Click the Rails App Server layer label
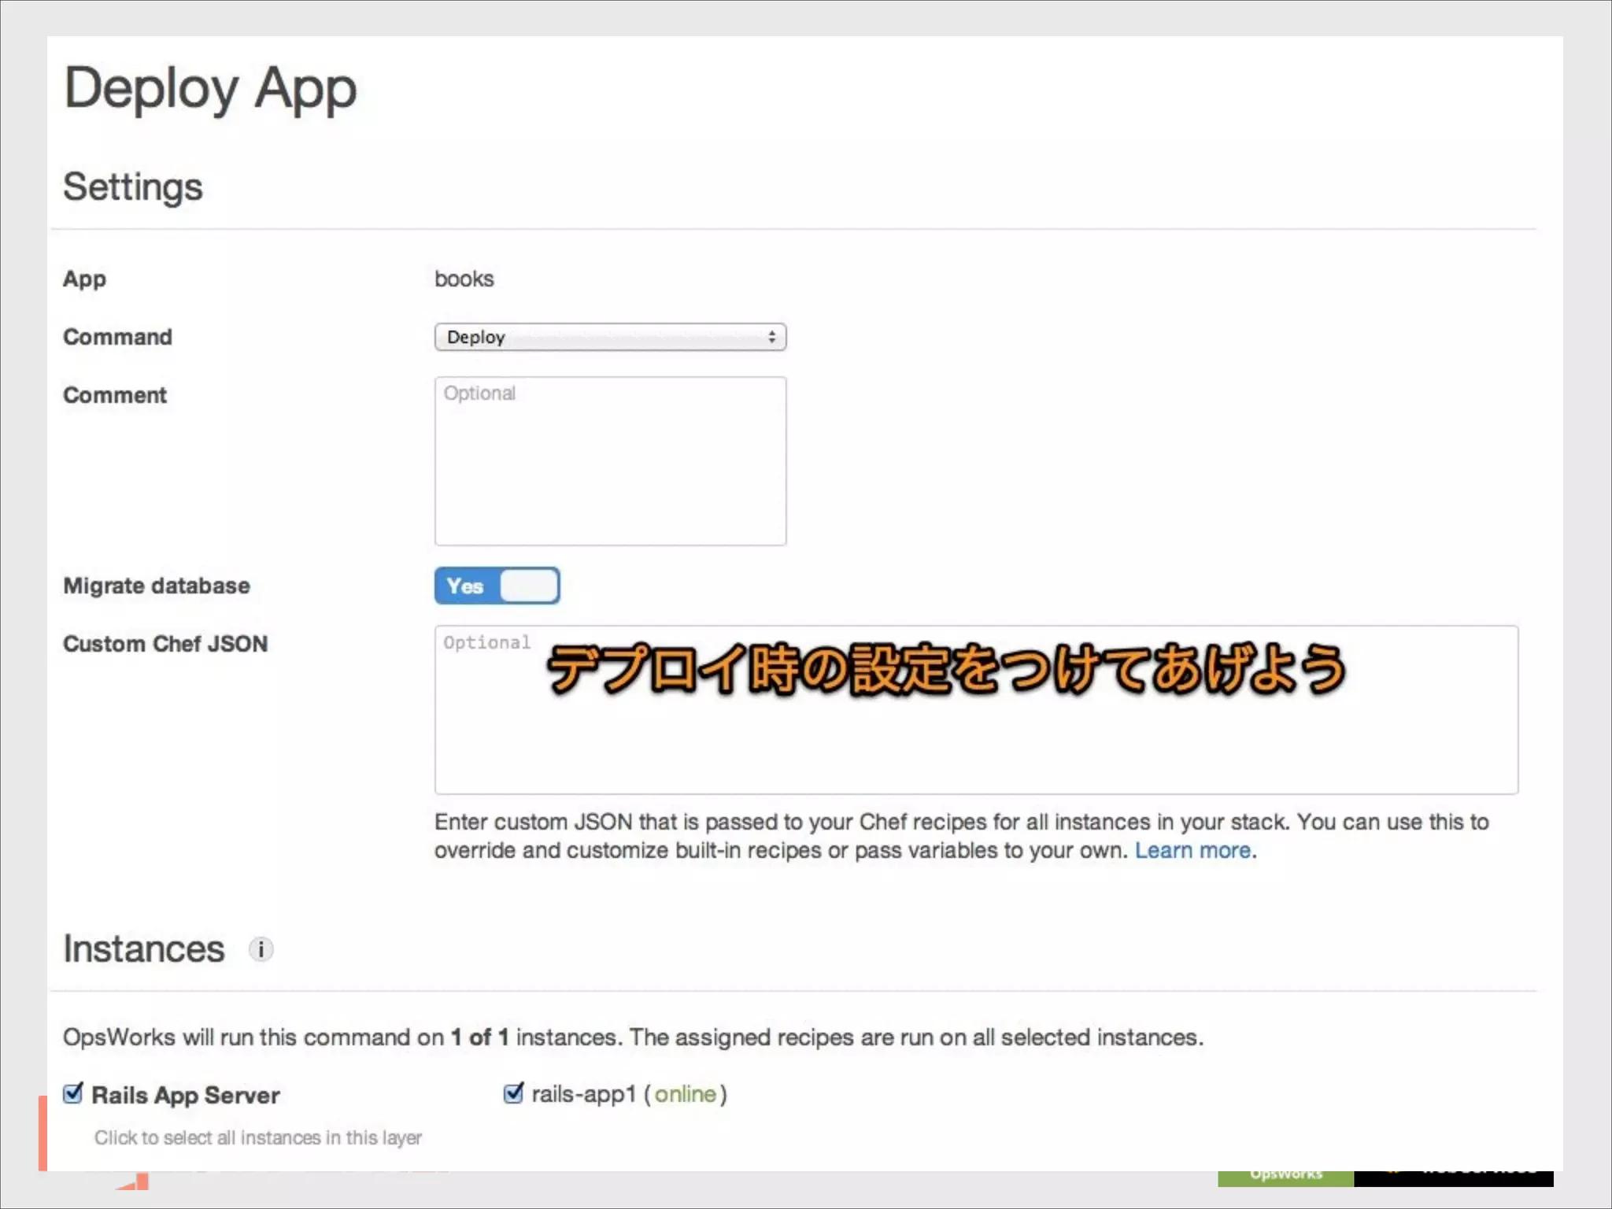The width and height of the screenshot is (1612, 1209). (x=186, y=1095)
